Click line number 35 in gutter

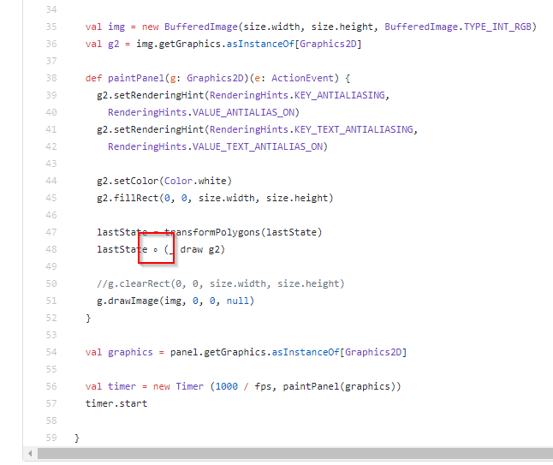point(51,27)
